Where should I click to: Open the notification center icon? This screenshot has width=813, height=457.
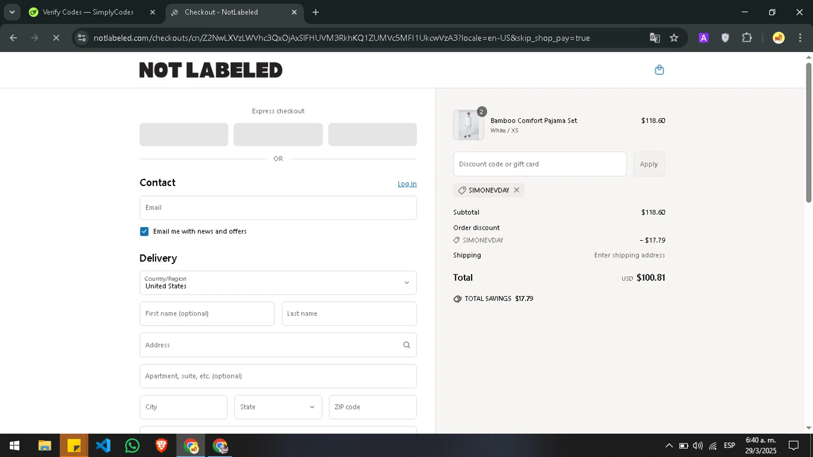[x=793, y=446]
